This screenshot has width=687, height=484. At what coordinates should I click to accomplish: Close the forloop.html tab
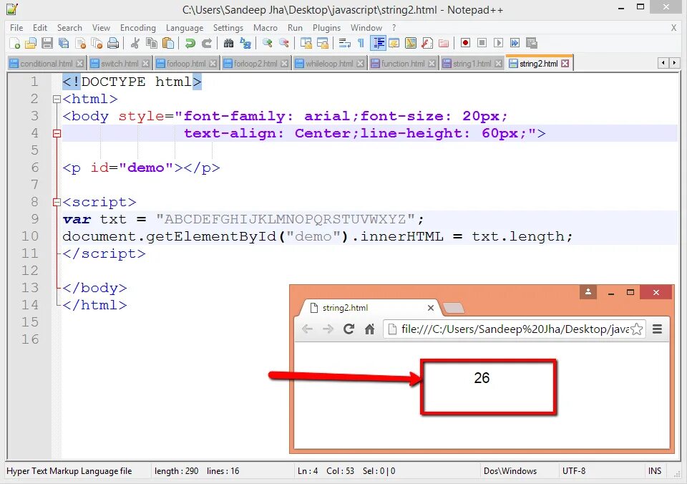[x=213, y=64]
